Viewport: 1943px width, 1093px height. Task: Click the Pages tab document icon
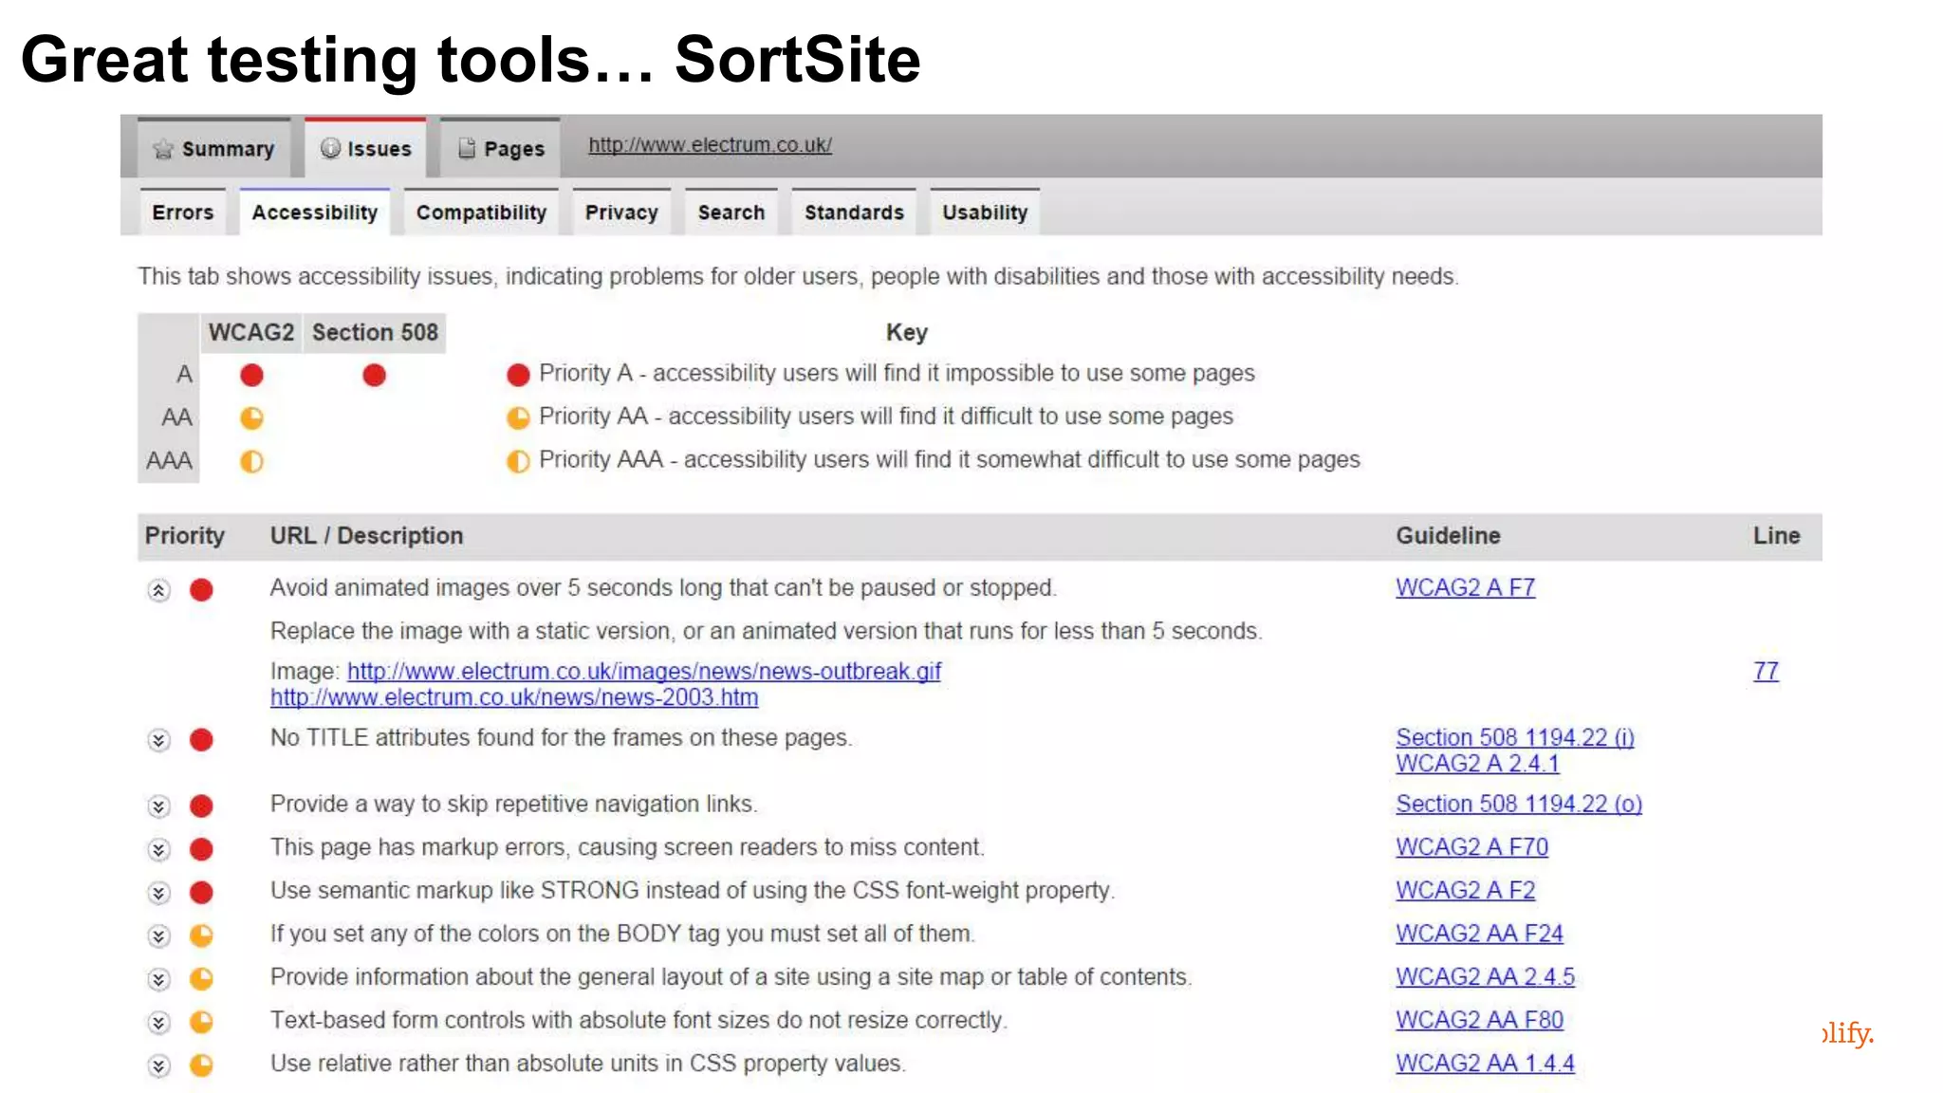click(x=467, y=148)
